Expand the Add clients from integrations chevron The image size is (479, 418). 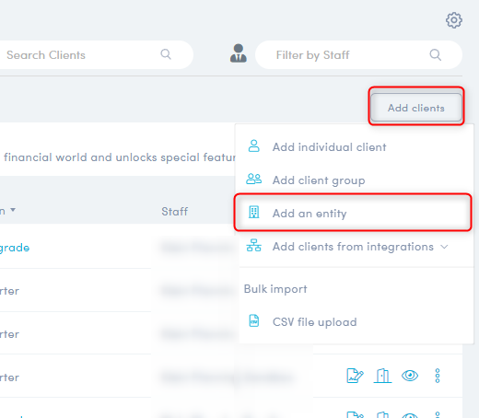pos(444,247)
